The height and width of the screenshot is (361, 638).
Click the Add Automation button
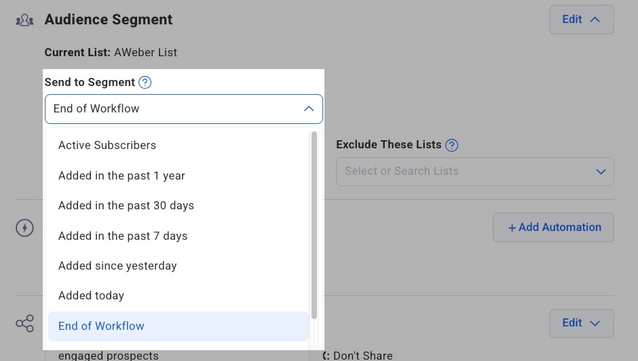click(x=553, y=228)
